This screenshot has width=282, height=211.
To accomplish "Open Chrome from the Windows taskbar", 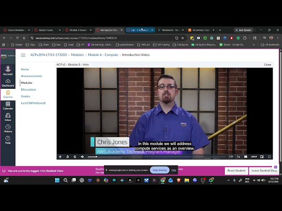I will [x=163, y=180].
